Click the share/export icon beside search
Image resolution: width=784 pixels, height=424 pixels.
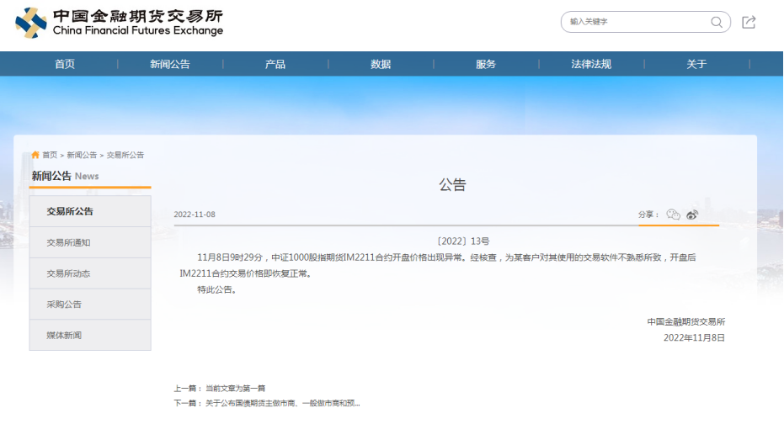pos(749,22)
